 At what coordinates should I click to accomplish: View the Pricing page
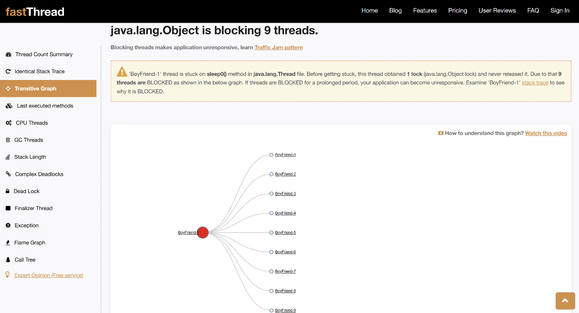pyautogui.click(x=458, y=11)
